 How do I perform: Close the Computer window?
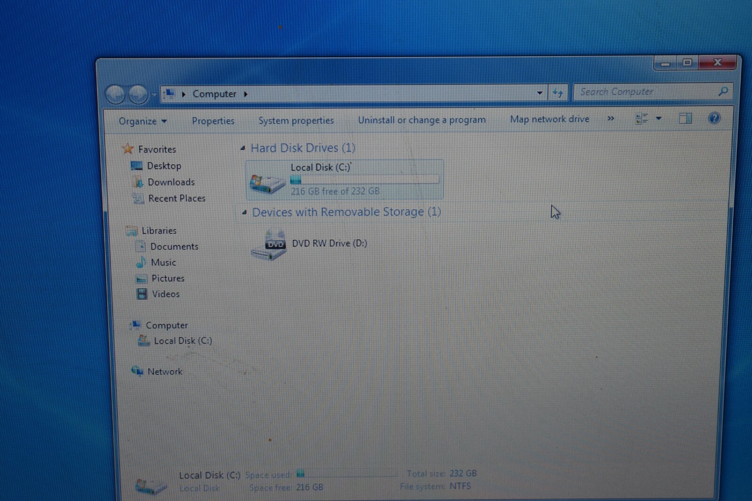pos(718,62)
